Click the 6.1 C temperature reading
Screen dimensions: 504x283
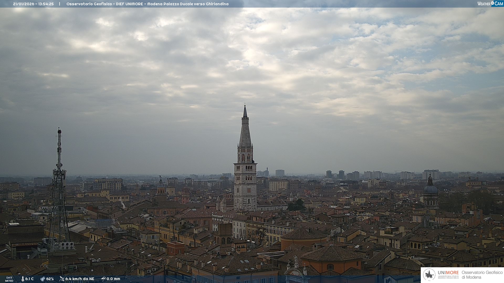coord(29,279)
